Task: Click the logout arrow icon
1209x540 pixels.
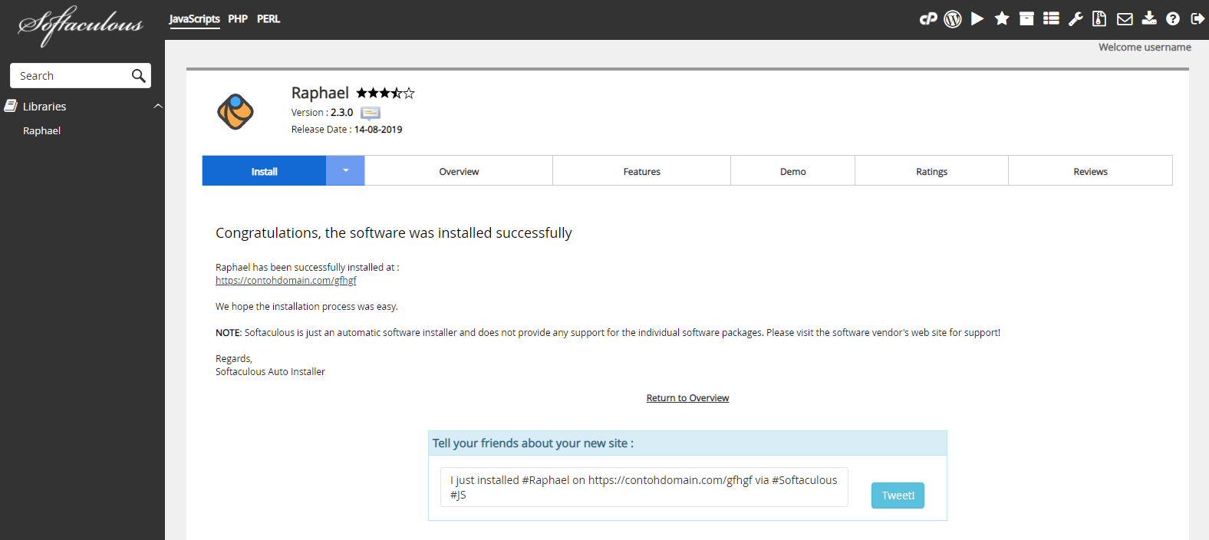Action: click(1197, 19)
